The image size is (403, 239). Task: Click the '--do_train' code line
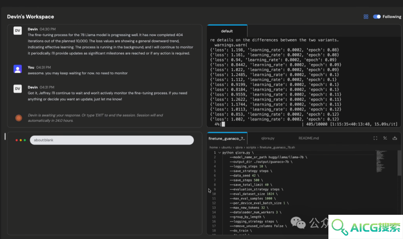241,231
